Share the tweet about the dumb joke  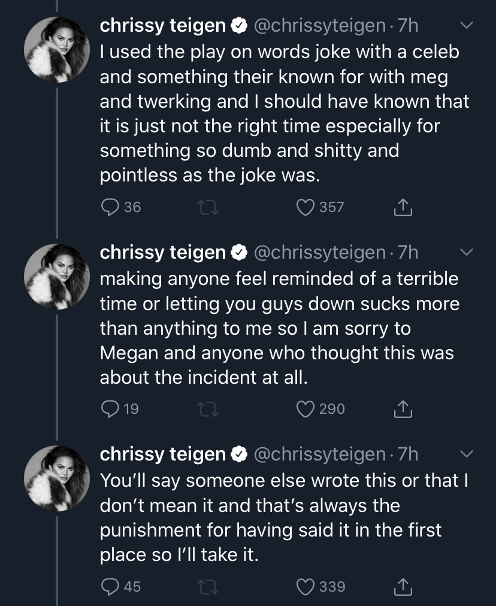pos(403,207)
